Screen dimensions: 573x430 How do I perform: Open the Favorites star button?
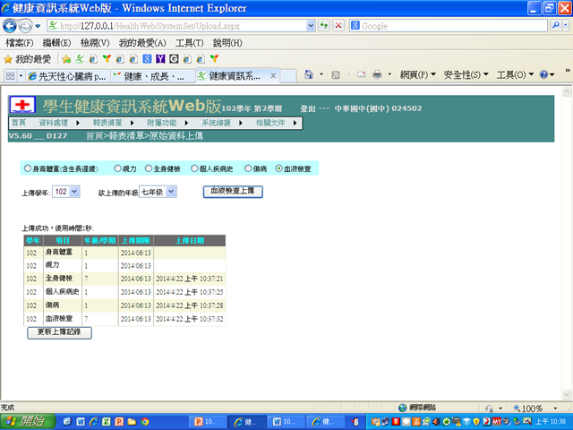(28, 59)
